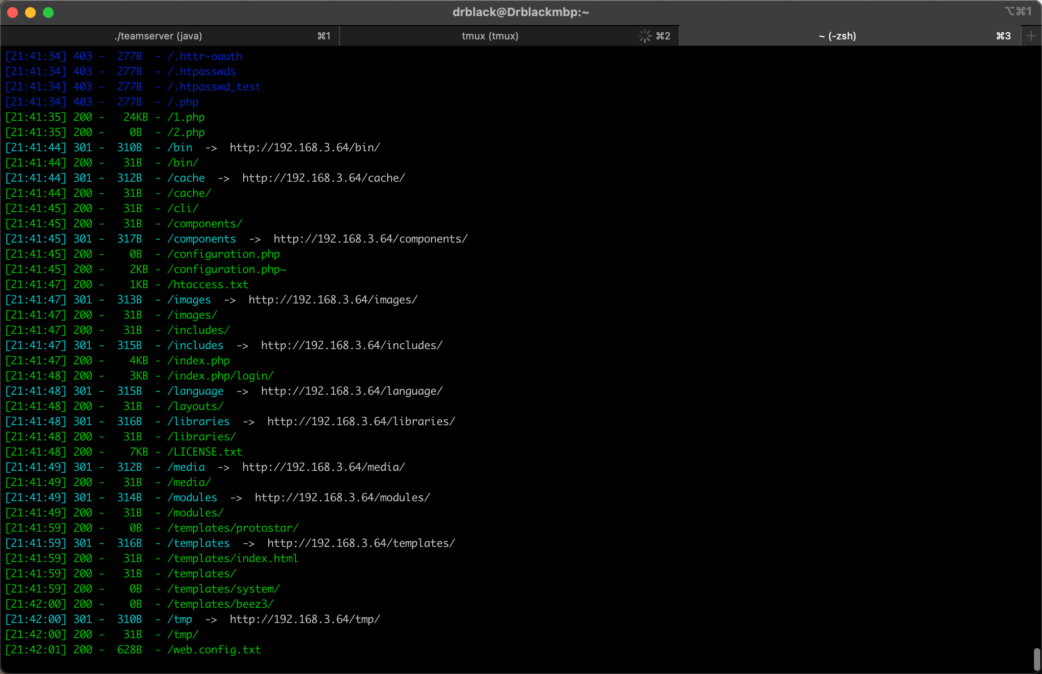Click the /includes/ 200 result path
Image resolution: width=1042 pixels, height=674 pixels.
199,330
